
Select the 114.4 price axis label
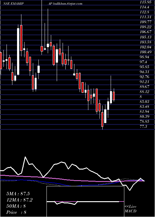click(x=145, y=7)
